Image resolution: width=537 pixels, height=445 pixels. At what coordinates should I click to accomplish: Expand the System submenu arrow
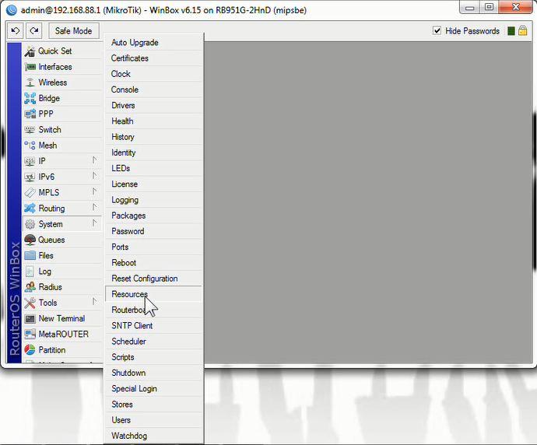(x=94, y=223)
